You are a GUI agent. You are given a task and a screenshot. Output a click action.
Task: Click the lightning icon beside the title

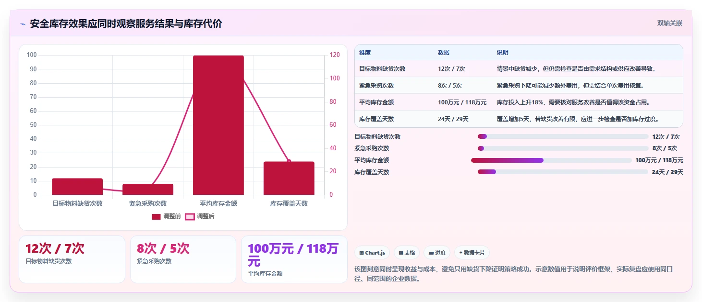pyautogui.click(x=23, y=24)
